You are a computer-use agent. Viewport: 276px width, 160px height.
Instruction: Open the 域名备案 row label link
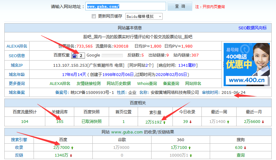tap(17, 92)
